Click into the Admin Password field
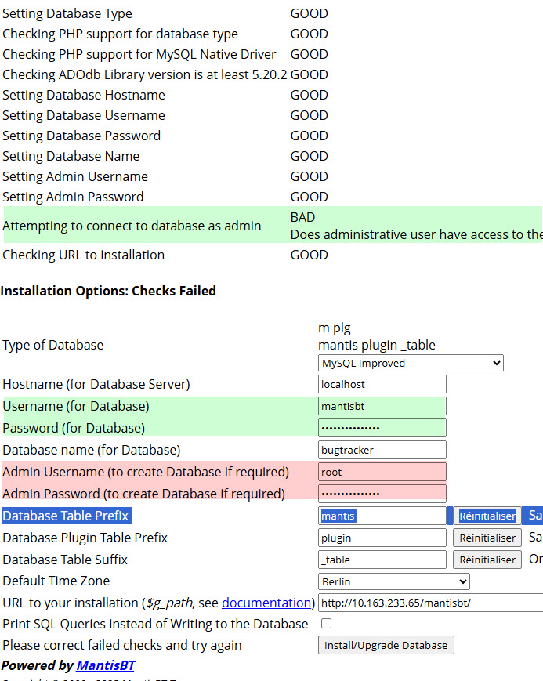Image resolution: width=543 pixels, height=681 pixels. click(x=382, y=494)
